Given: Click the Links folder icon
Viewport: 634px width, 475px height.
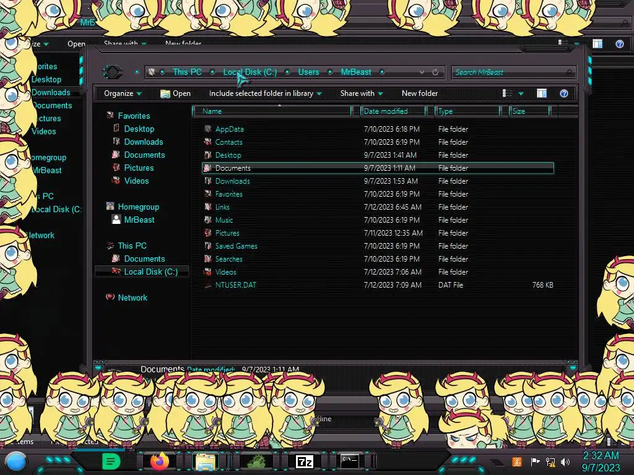Looking at the screenshot, I should point(208,207).
